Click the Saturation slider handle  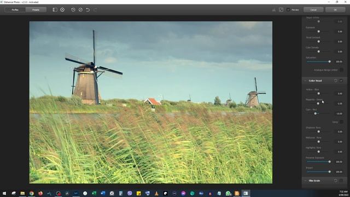[329, 62]
